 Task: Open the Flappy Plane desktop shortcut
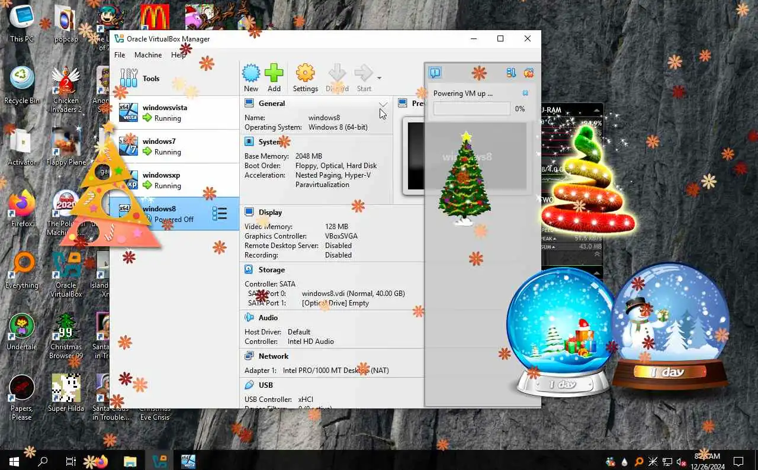coord(66,147)
